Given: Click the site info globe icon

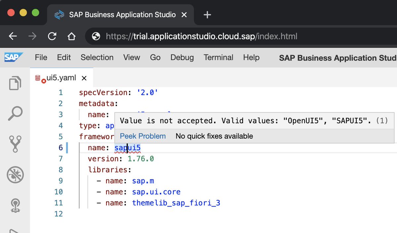Looking at the screenshot, I should (x=96, y=36).
